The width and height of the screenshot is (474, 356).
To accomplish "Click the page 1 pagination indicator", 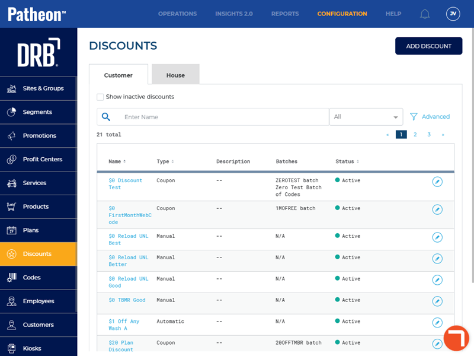I will pyautogui.click(x=401, y=135).
